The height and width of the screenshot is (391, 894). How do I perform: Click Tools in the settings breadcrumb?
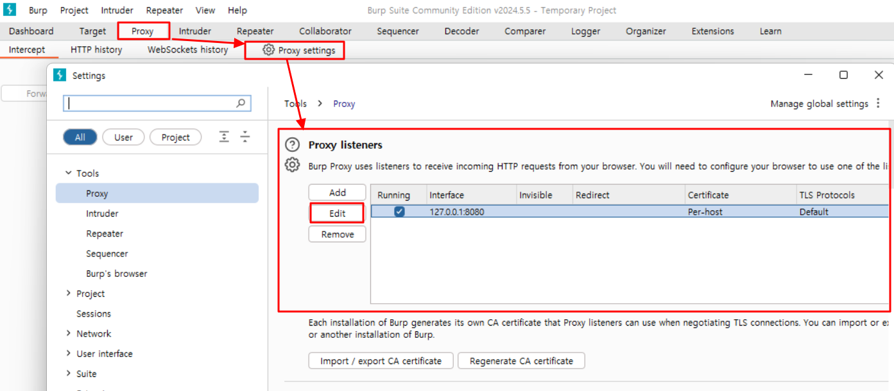click(x=296, y=104)
